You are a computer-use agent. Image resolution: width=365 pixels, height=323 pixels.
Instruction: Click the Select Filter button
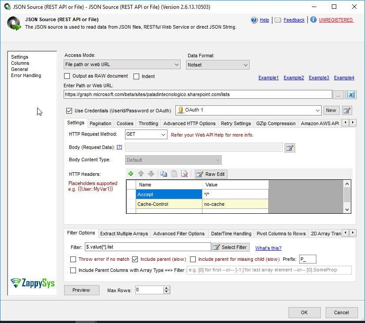(x=231, y=247)
